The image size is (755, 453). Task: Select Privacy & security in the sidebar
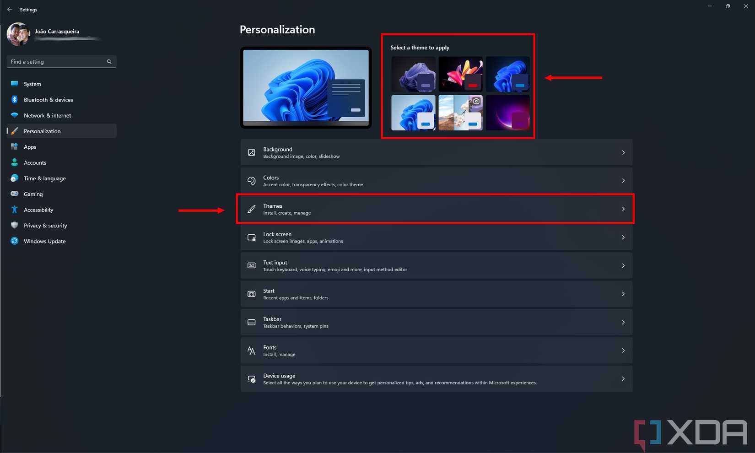(45, 225)
